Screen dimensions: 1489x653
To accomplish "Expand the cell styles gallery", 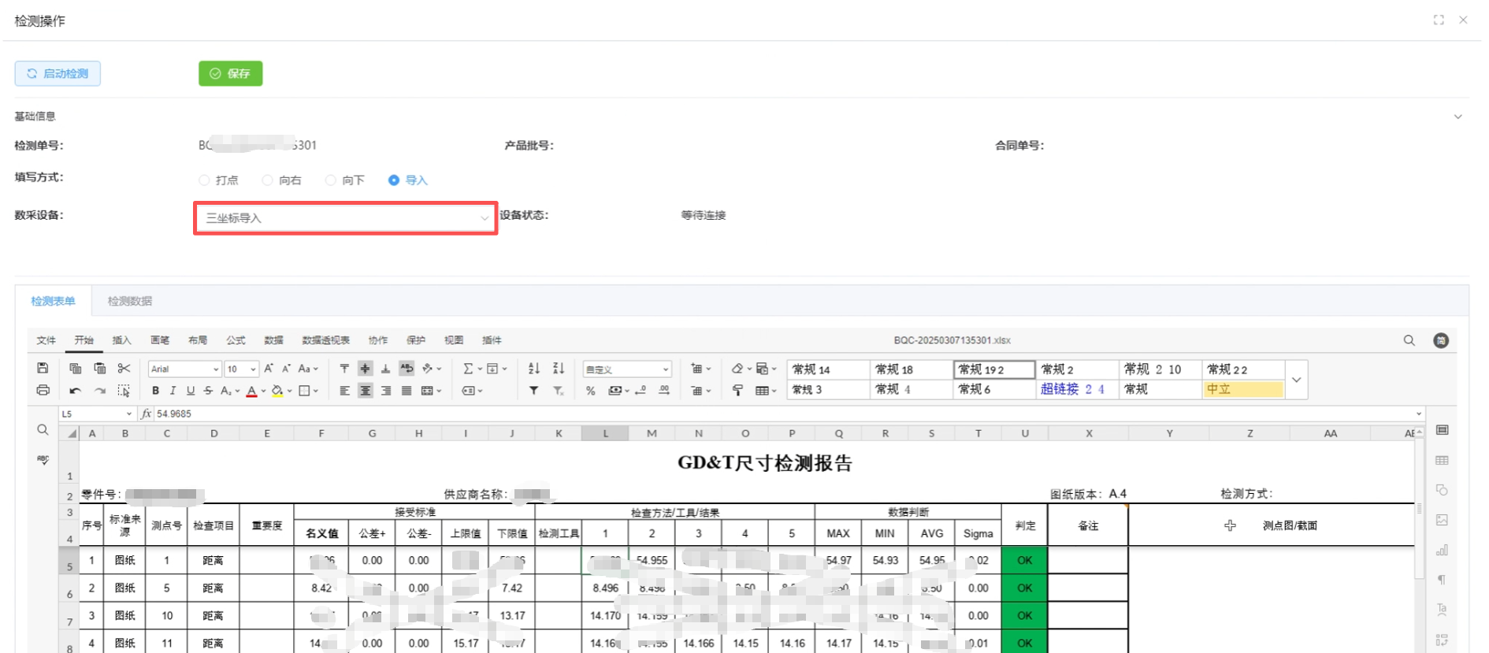I will tap(1296, 380).
